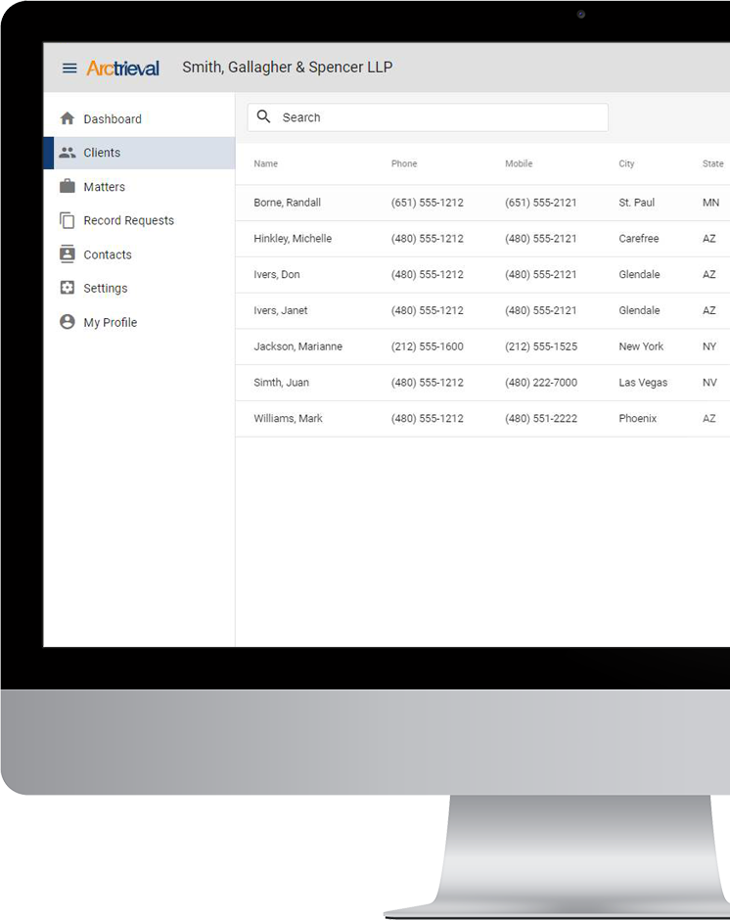
Task: Click state MN cell
Action: pyautogui.click(x=710, y=203)
